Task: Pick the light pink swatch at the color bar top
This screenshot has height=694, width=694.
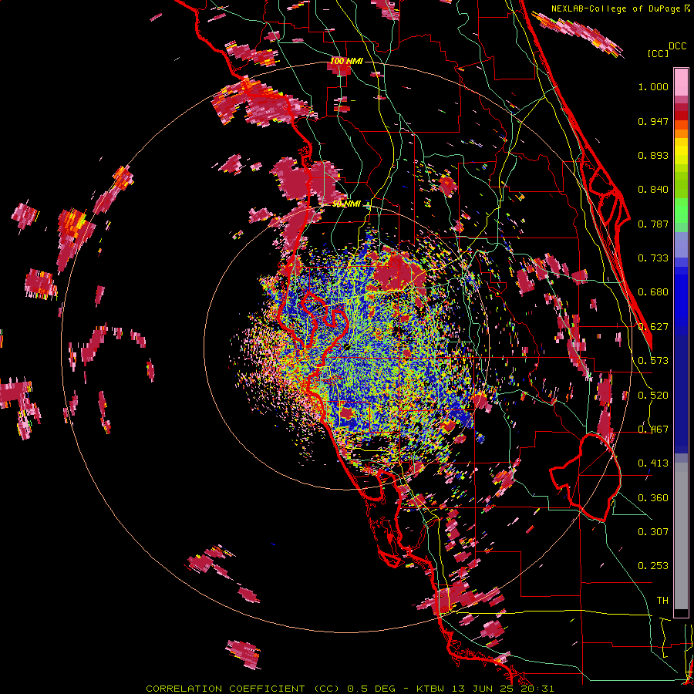Action: (x=681, y=83)
